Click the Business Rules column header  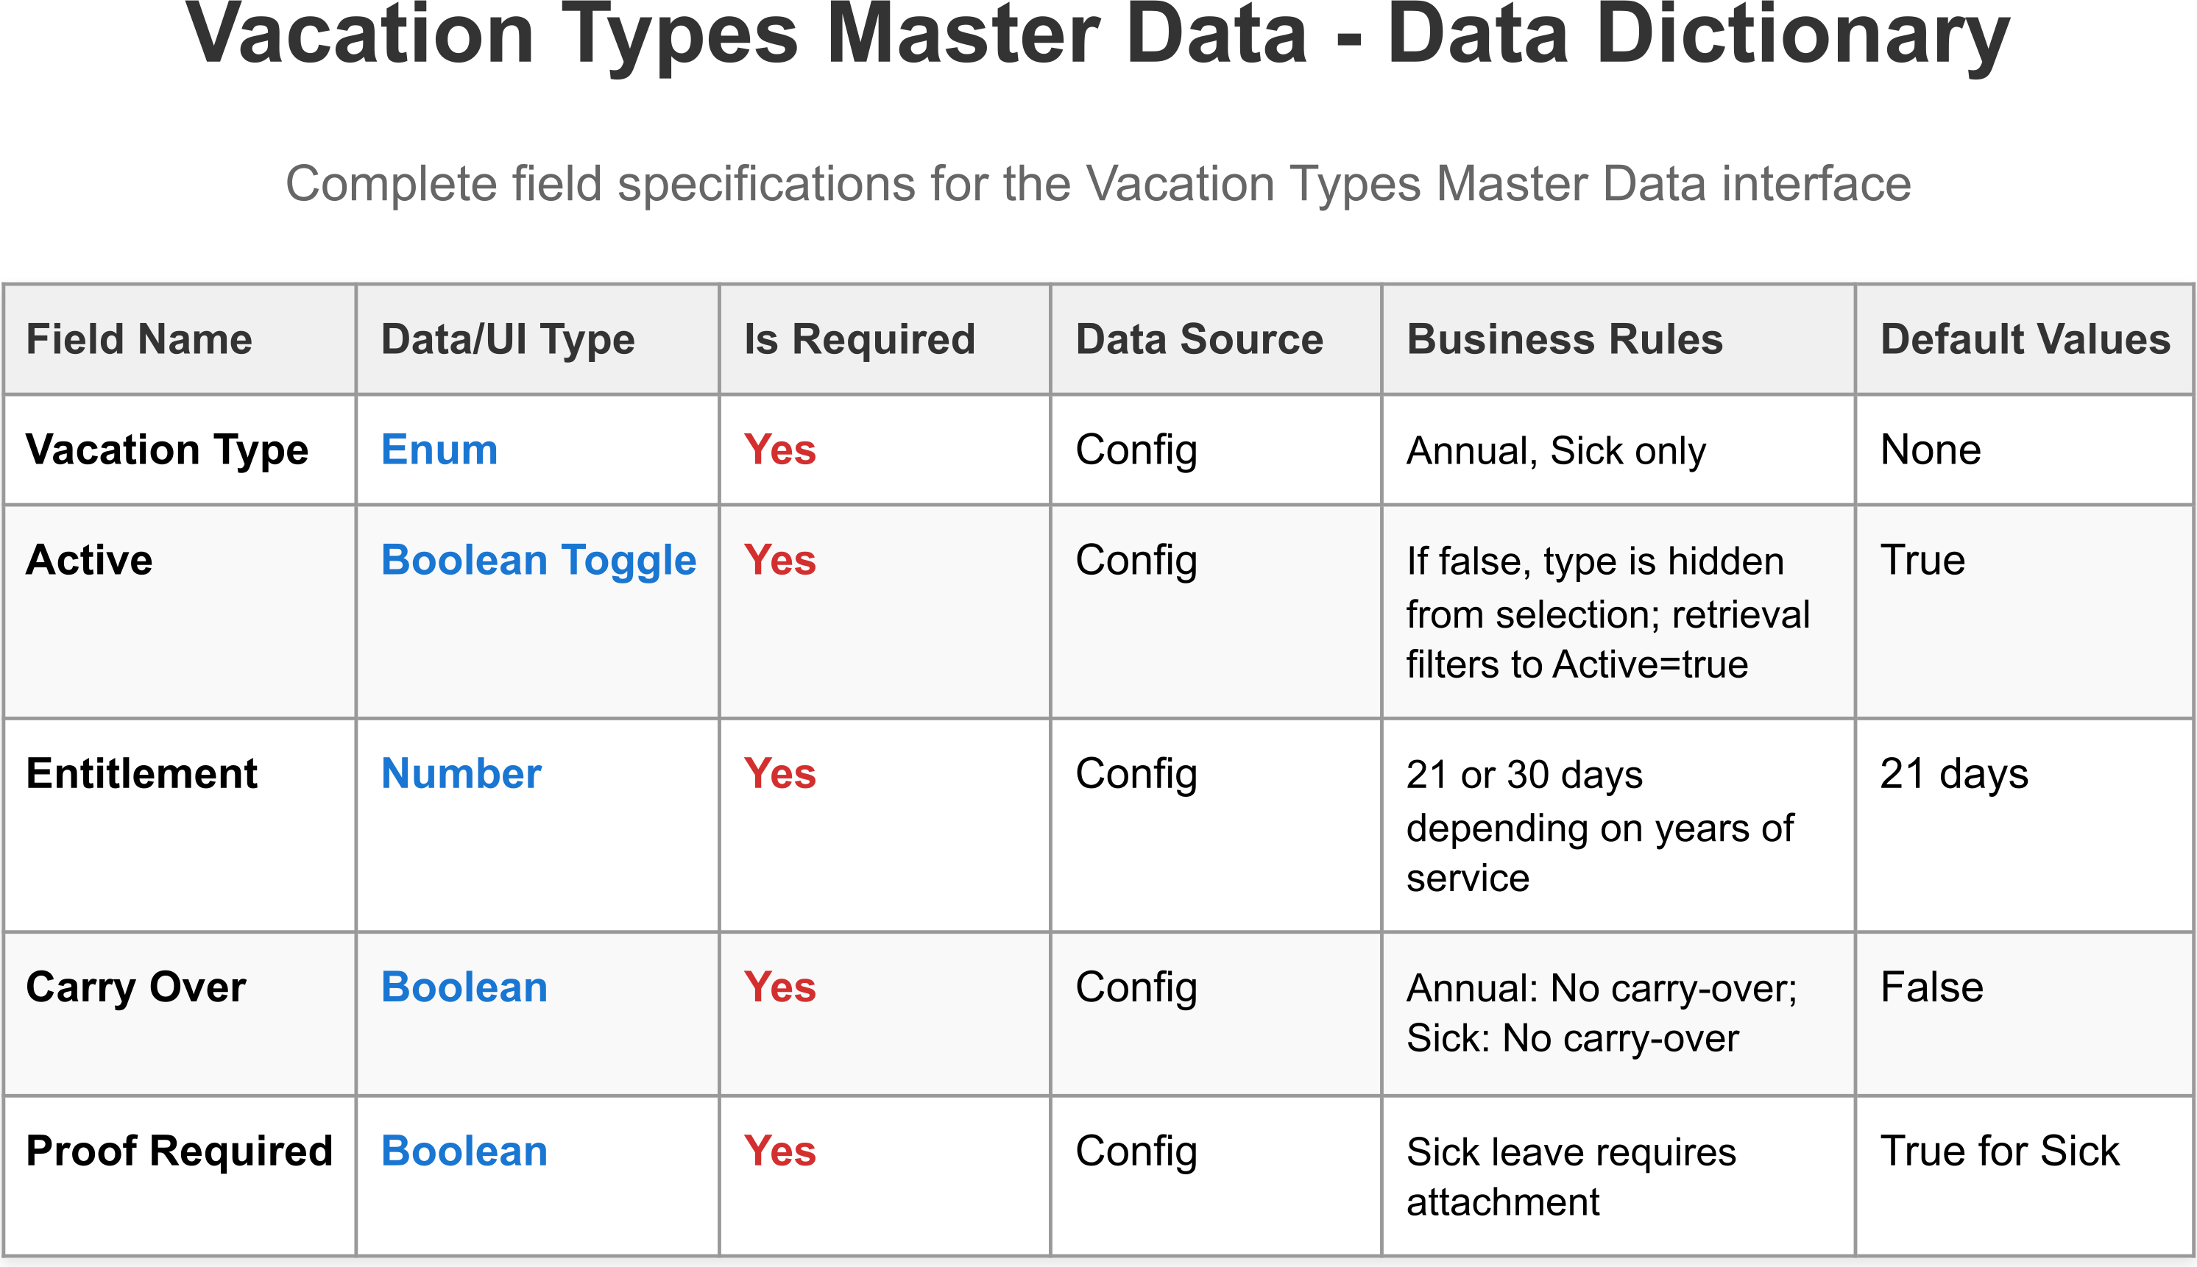click(x=1564, y=339)
